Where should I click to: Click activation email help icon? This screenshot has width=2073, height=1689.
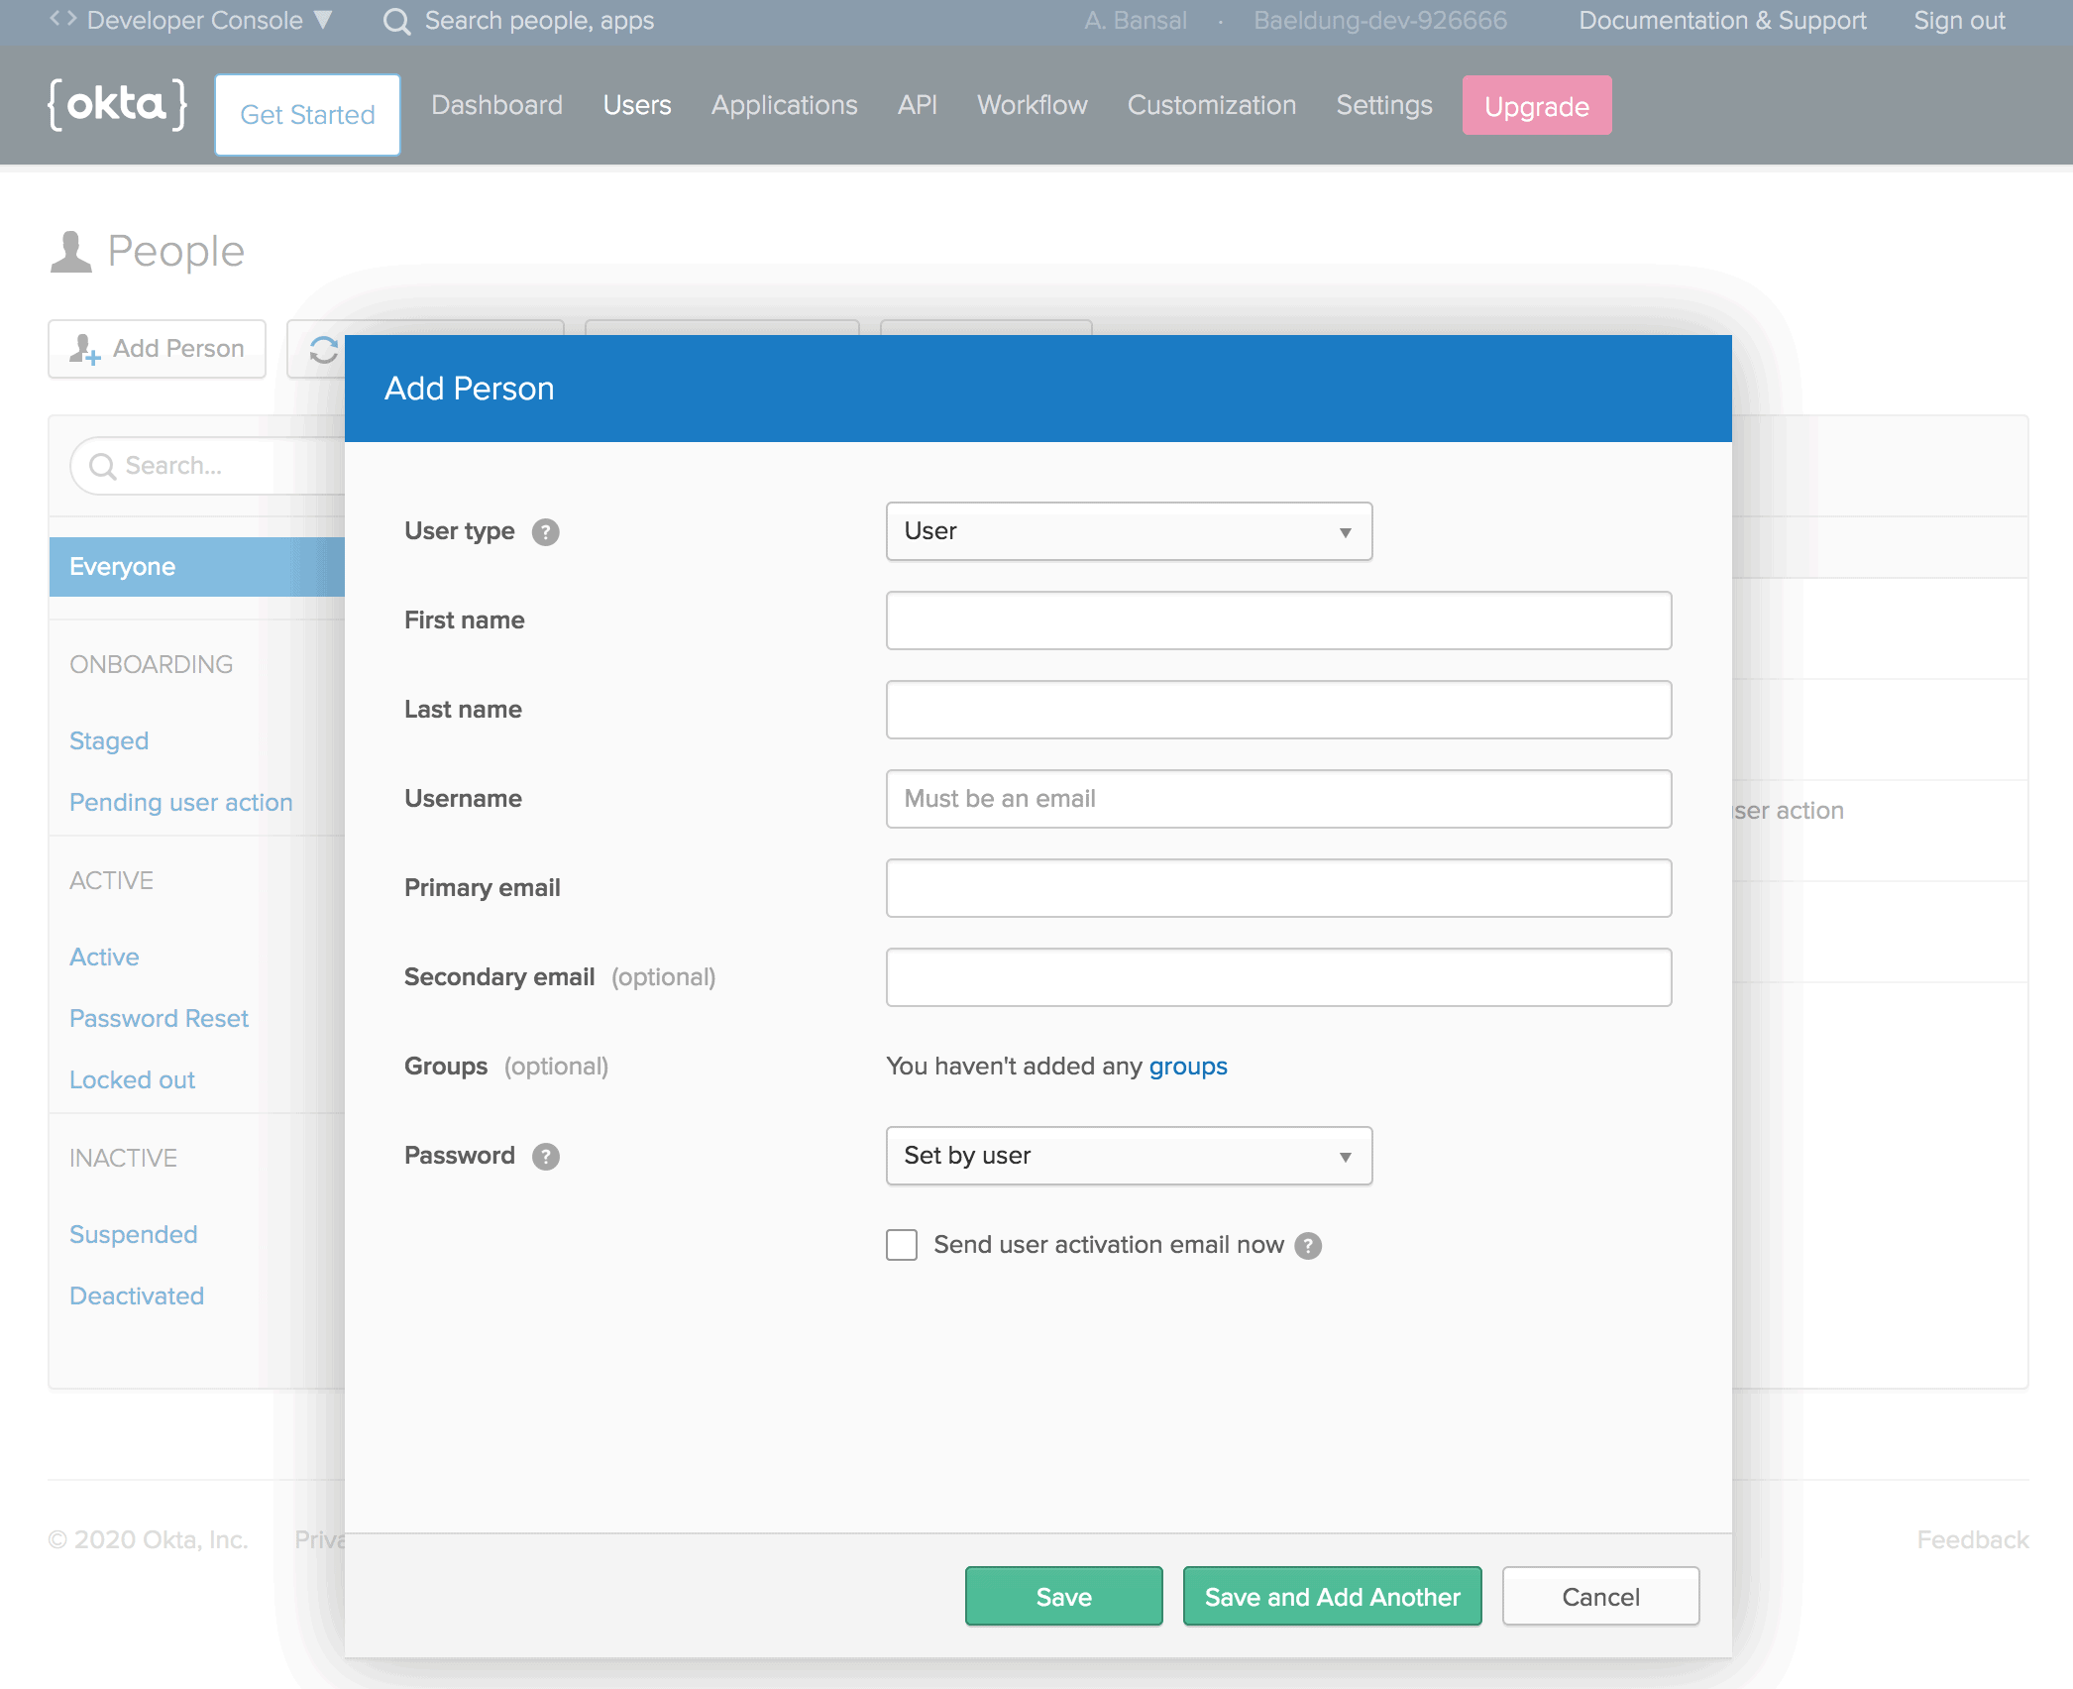coord(1308,1246)
